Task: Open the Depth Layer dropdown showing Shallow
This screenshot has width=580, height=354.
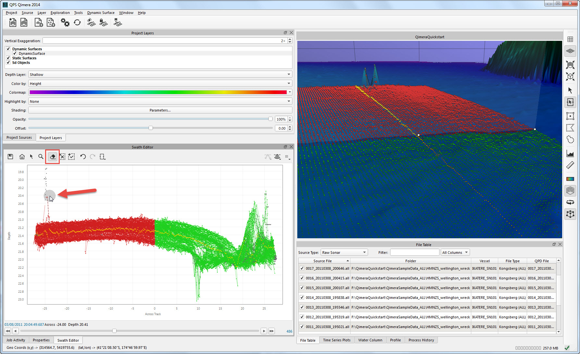Action: [160, 75]
